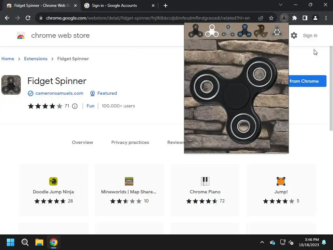Switch to the Privacy practices tab
333x250 pixels.
pos(130,143)
